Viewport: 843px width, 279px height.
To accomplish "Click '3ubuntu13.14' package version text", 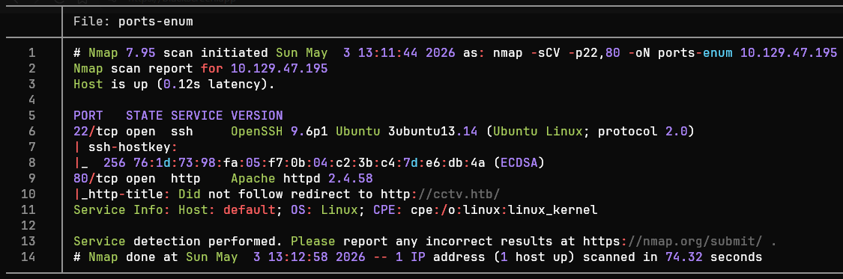I will pyautogui.click(x=432, y=131).
